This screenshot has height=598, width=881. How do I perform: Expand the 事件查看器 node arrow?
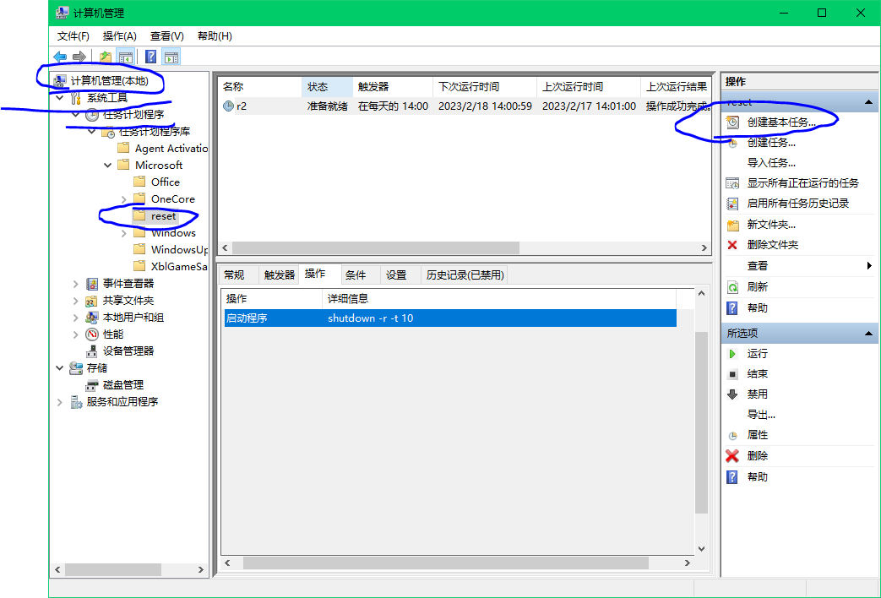coord(76,284)
